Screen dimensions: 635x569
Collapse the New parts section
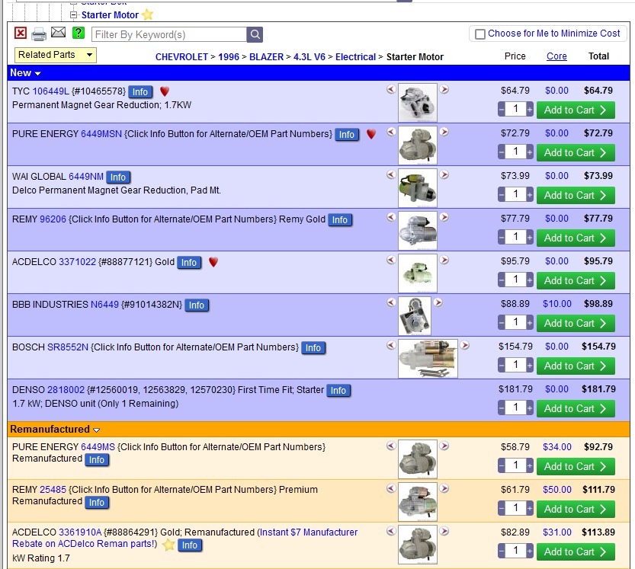pyautogui.click(x=37, y=74)
